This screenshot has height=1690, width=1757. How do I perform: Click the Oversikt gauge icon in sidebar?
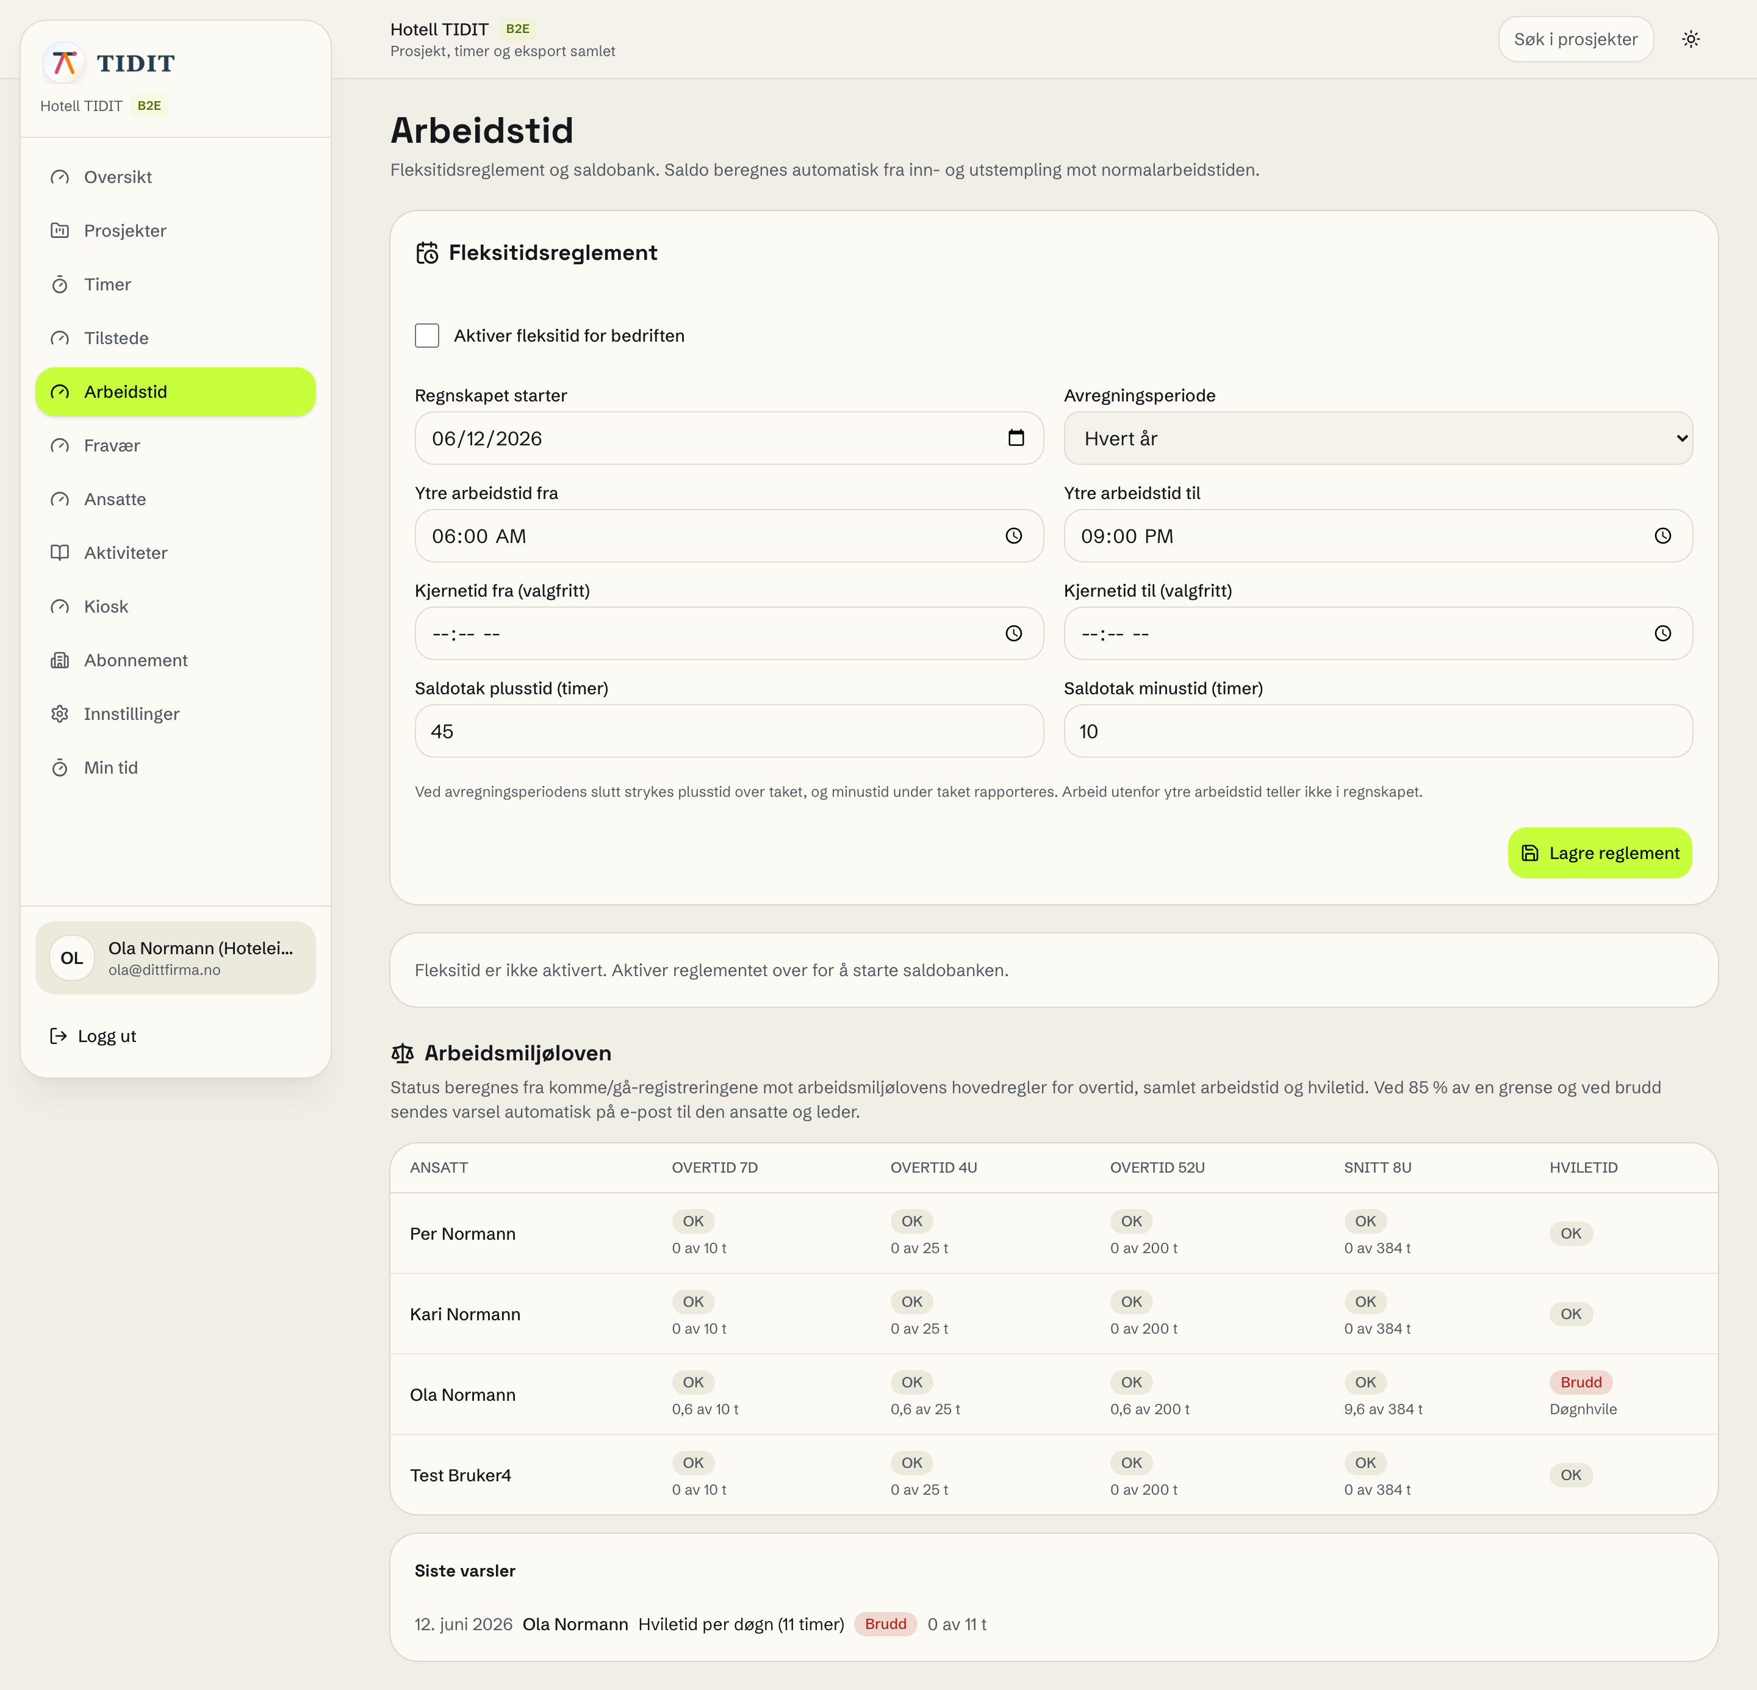click(x=60, y=176)
